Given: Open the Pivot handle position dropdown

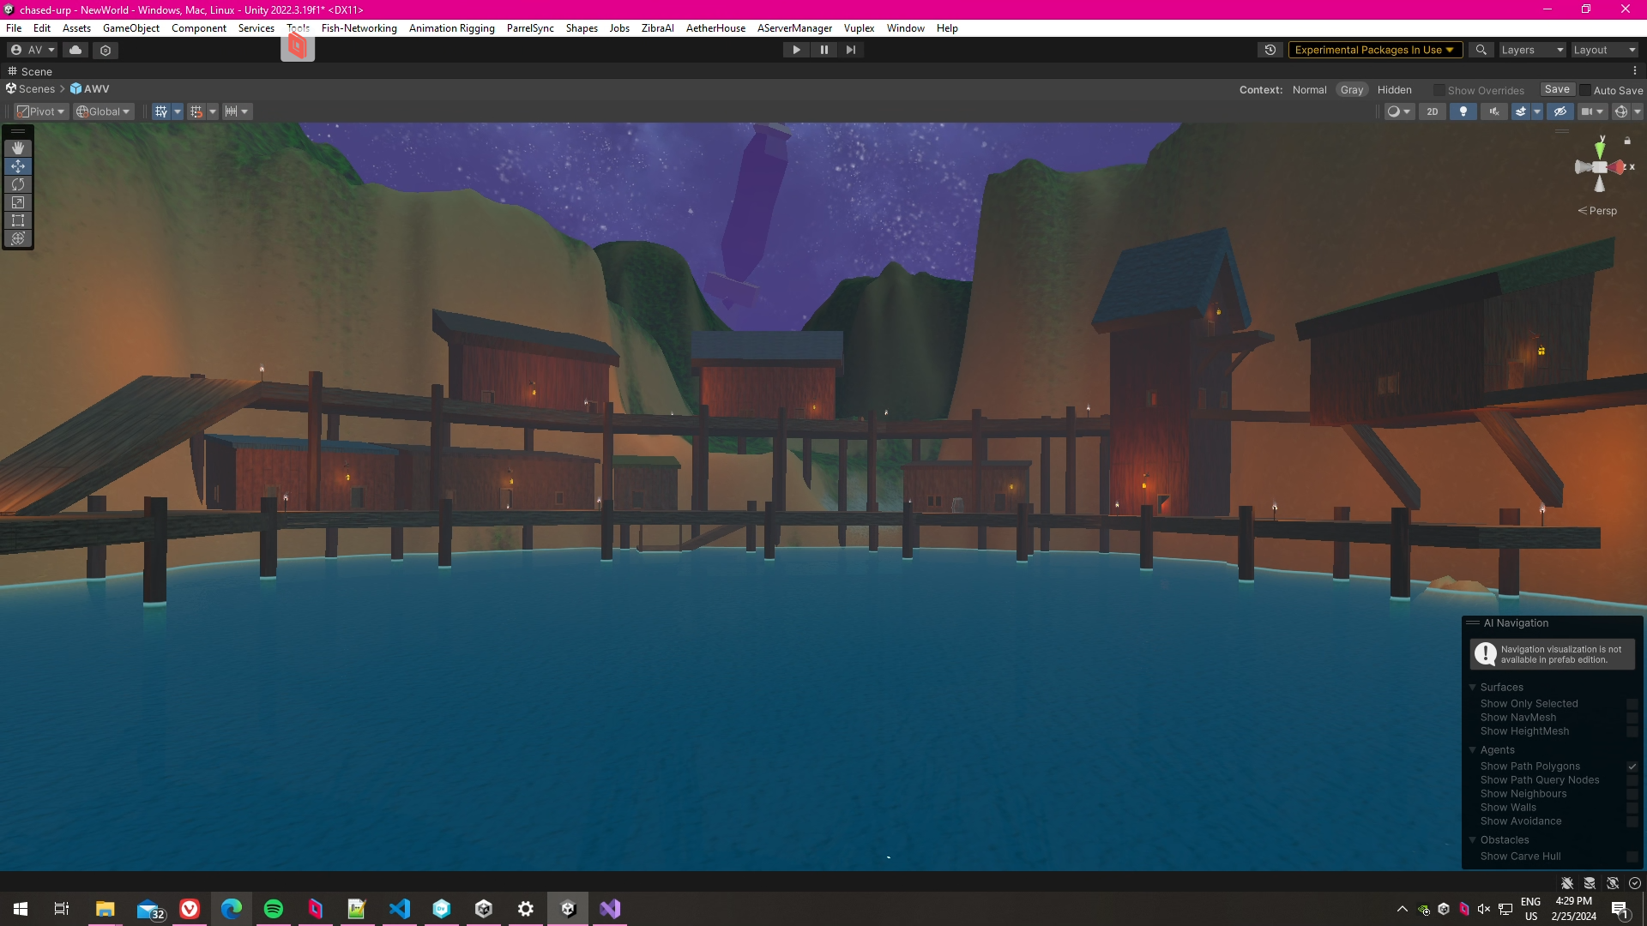Looking at the screenshot, I should [41, 111].
